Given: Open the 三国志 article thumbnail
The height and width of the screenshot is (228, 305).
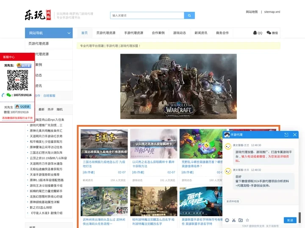Looking at the screenshot, I should click(x=104, y=144).
